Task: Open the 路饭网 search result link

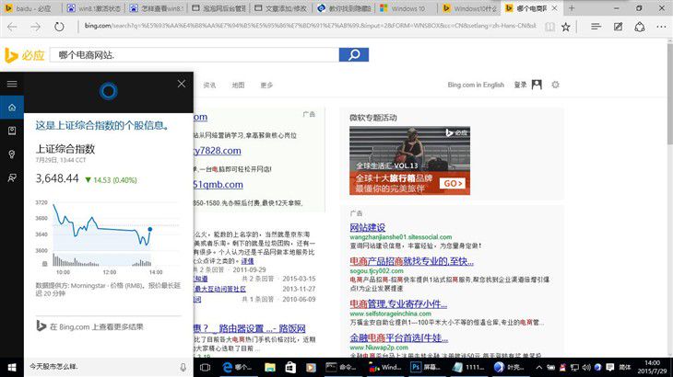Action: pos(249,328)
